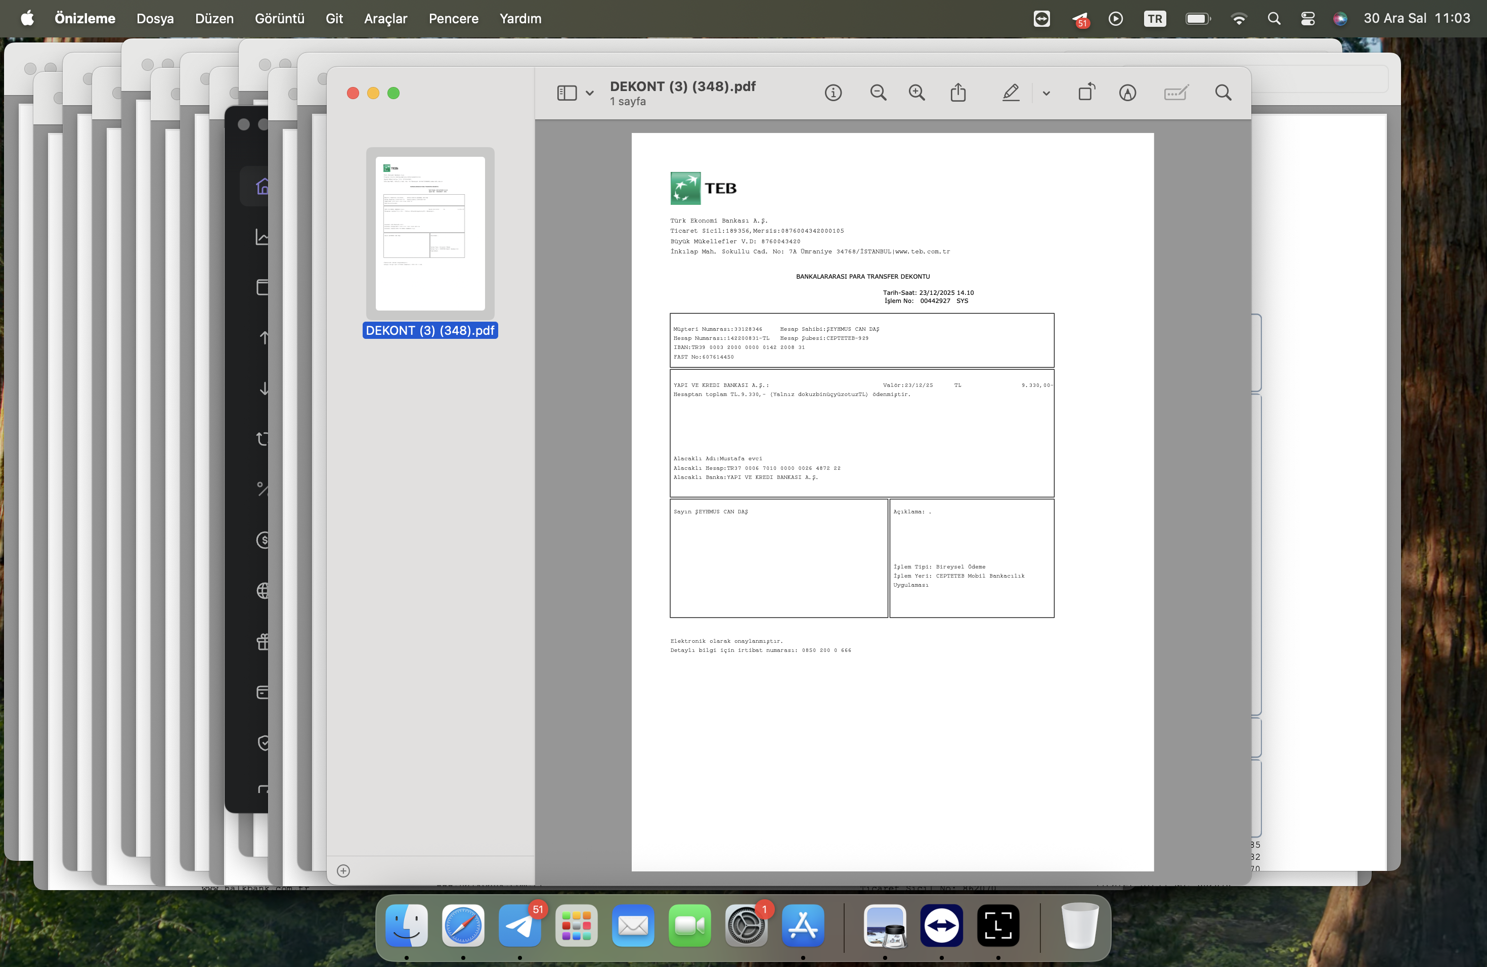The height and width of the screenshot is (967, 1487).
Task: Open Launchpad from the Dock
Action: [x=576, y=925]
